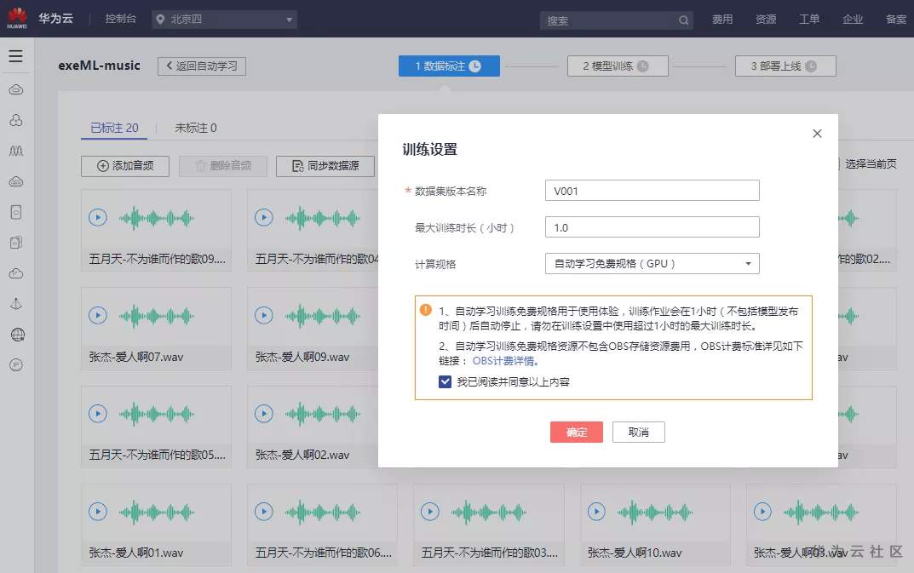Screen dimensions: 914x573
Task: Click the 确定 button
Action: [577, 432]
